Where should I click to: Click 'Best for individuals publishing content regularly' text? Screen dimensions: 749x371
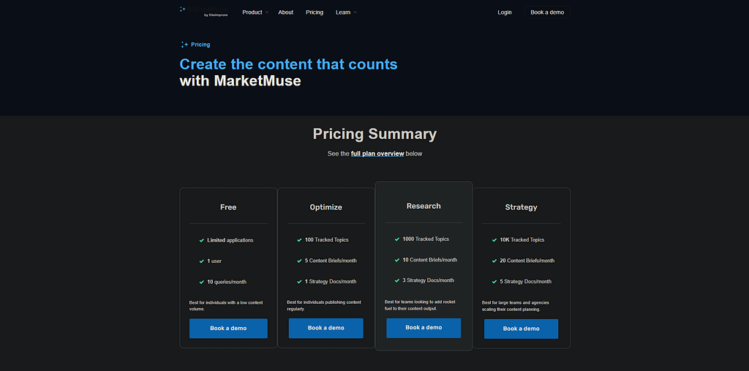pyautogui.click(x=324, y=305)
